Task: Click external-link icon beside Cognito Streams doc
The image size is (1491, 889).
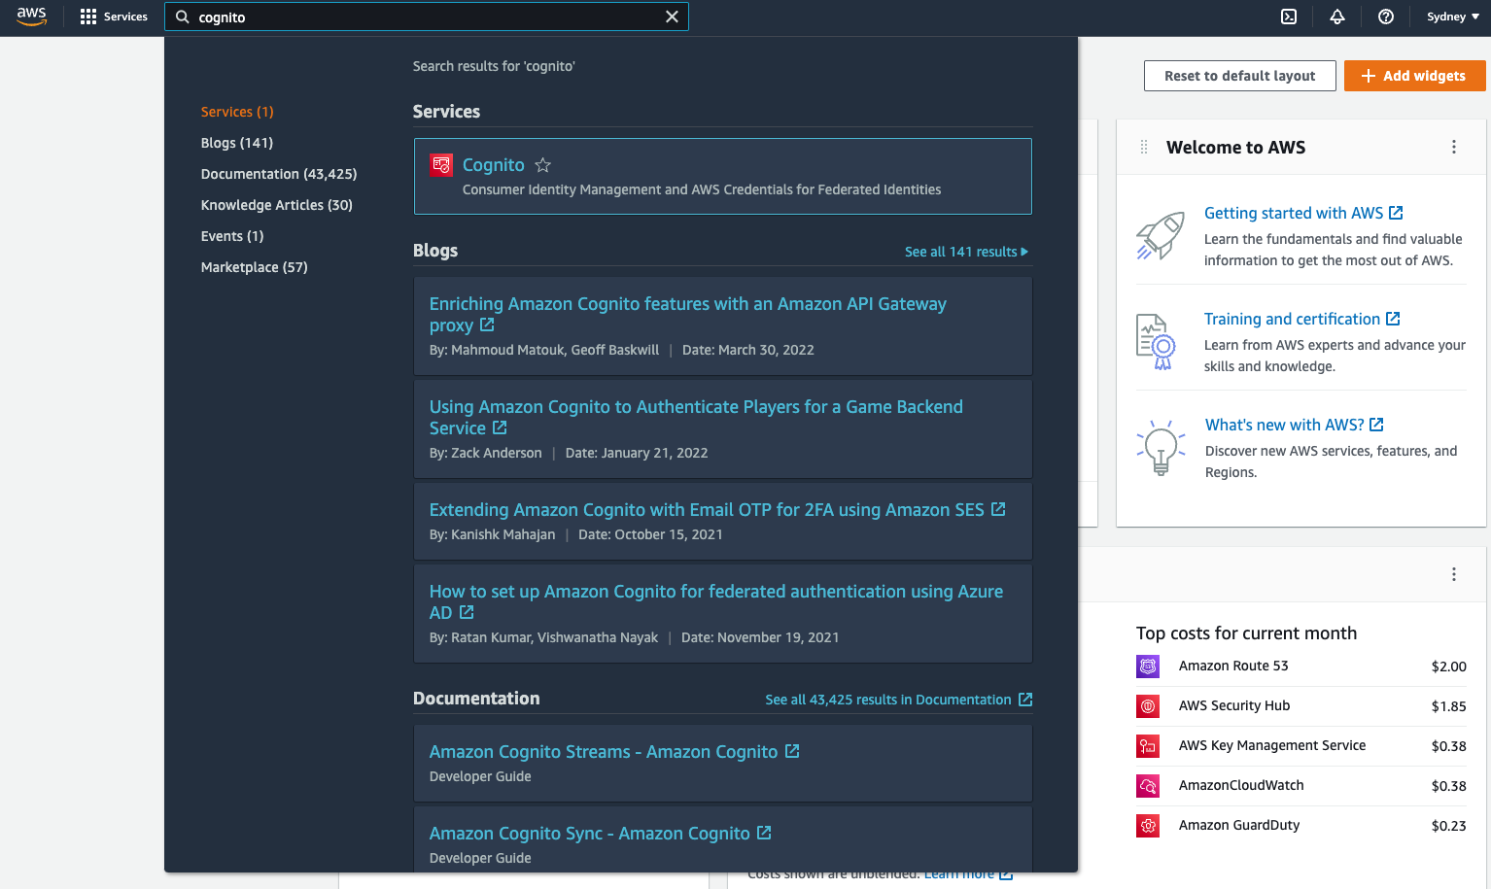Action: coord(792,751)
